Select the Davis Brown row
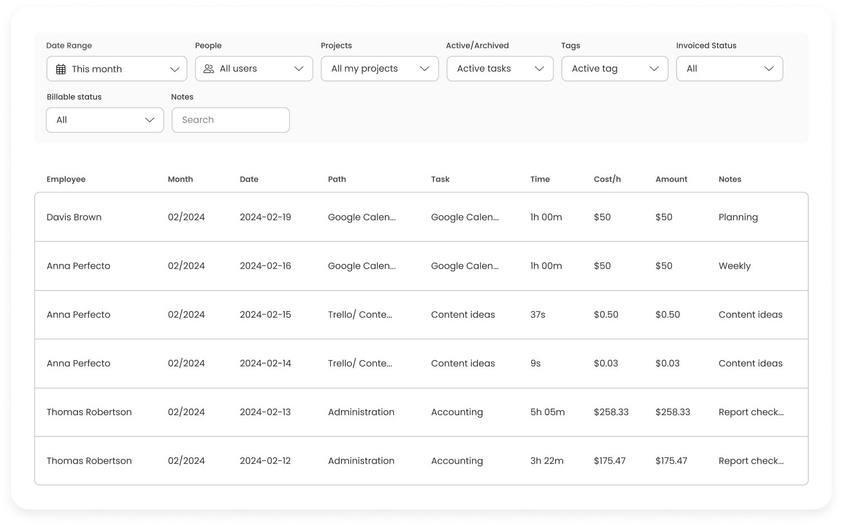Image resolution: width=843 pixels, height=525 pixels. [74, 217]
